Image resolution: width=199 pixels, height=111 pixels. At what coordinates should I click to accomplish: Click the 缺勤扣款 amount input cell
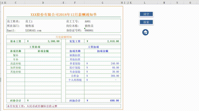click(102, 55)
